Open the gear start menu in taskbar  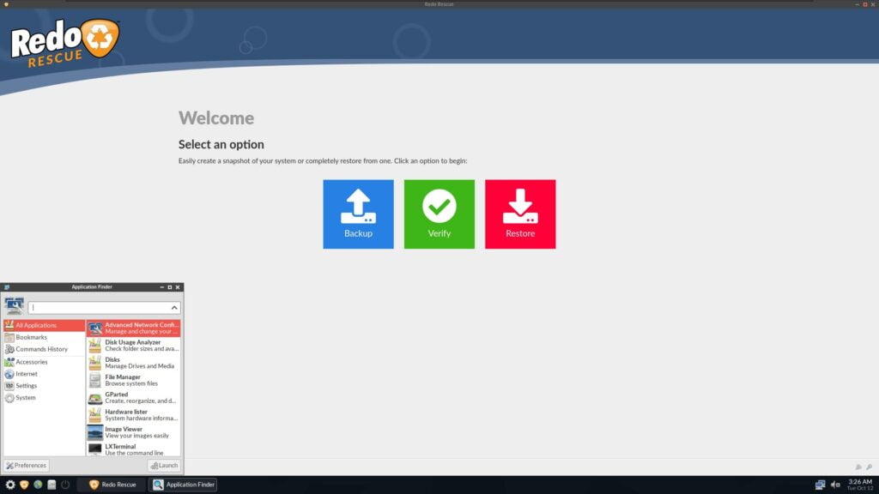click(10, 485)
